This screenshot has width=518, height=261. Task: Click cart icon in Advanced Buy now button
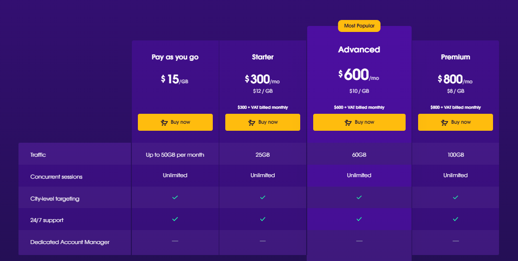click(x=348, y=122)
